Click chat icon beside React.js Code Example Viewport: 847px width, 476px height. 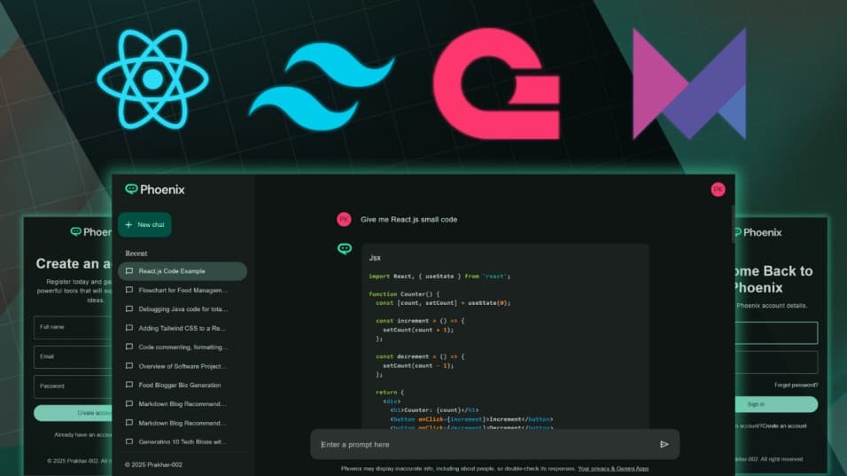129,271
